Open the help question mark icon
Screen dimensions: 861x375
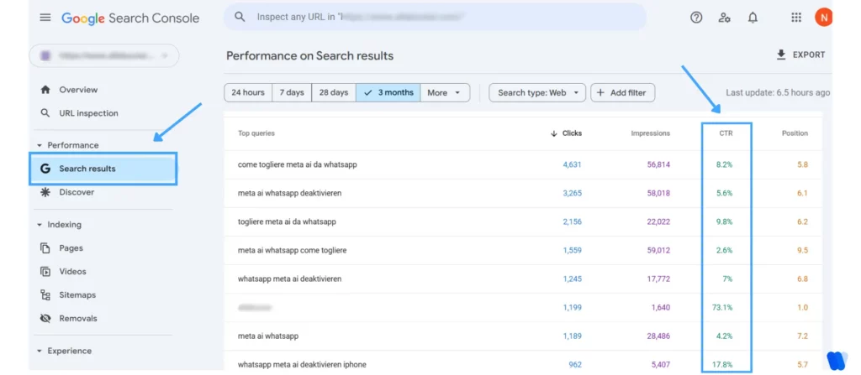696,18
